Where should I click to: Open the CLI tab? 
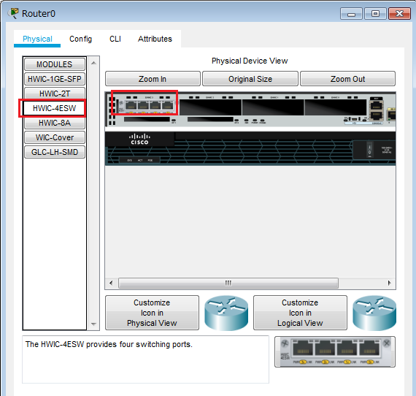click(x=115, y=39)
